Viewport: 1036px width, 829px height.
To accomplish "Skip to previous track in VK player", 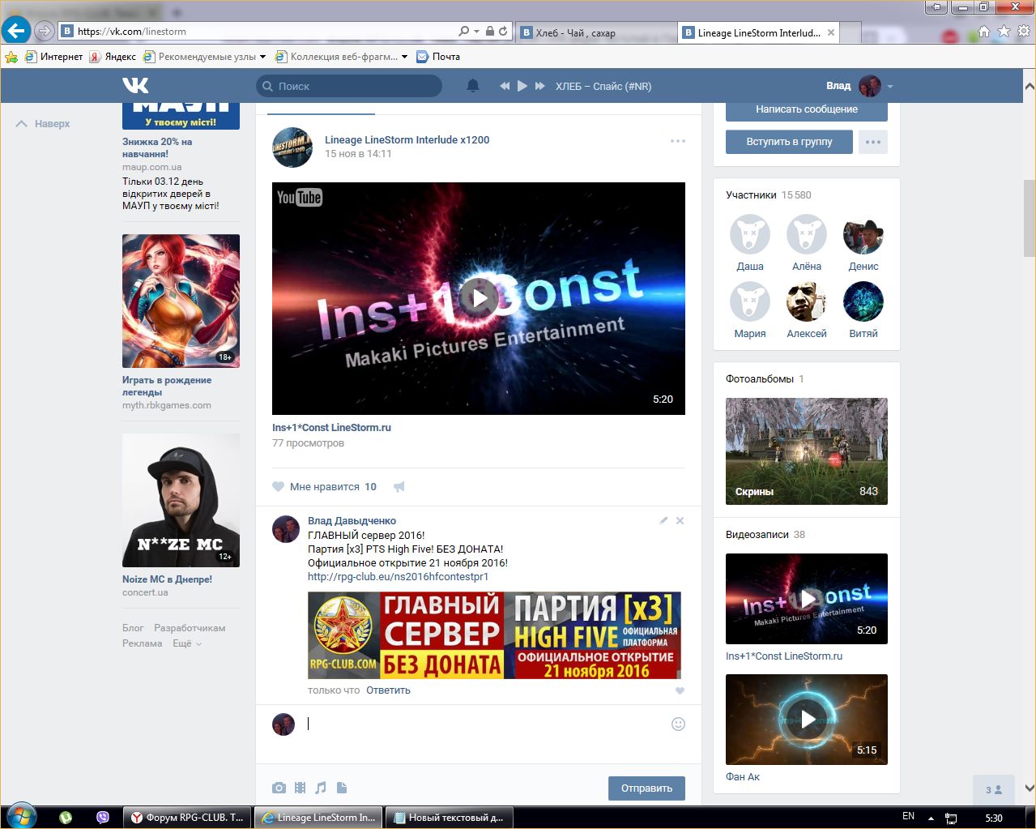I will point(505,86).
